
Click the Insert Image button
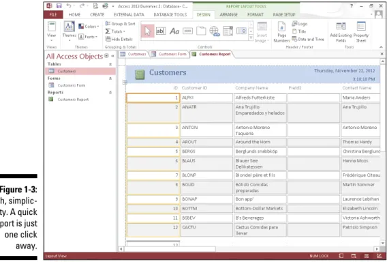click(262, 32)
